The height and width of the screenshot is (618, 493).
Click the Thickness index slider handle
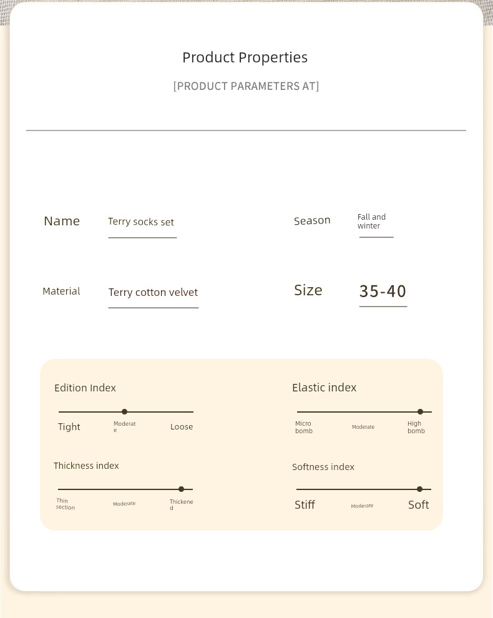pyautogui.click(x=181, y=489)
